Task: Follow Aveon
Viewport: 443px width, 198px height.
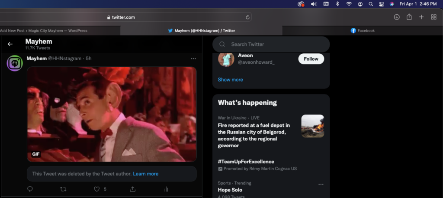Action: tap(311, 59)
